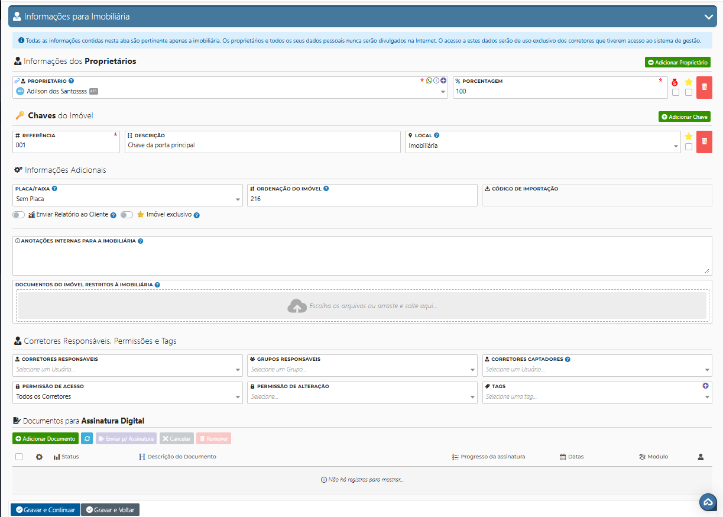Click the gear icon in documents table header

coord(39,457)
